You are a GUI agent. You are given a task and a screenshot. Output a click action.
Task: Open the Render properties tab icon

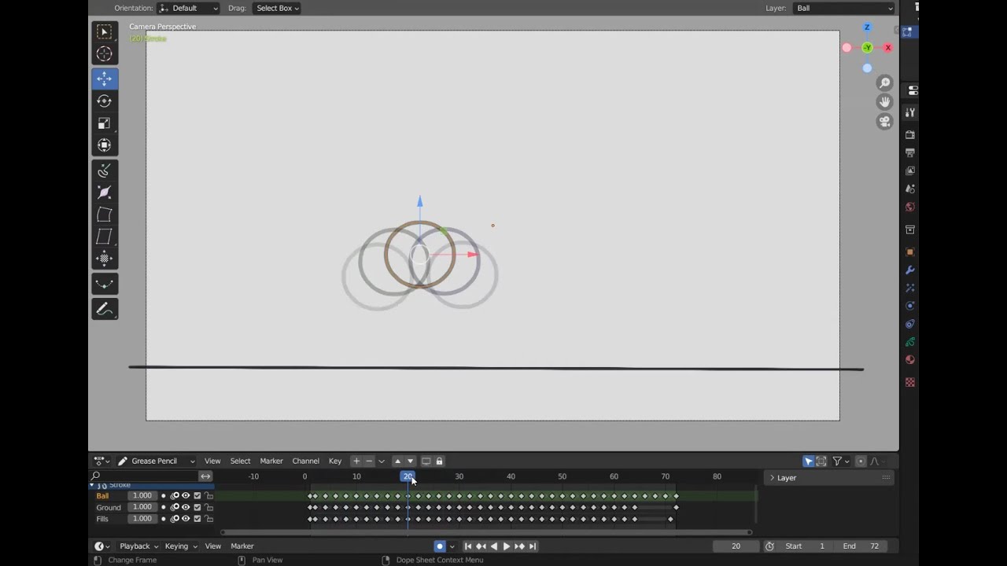(x=910, y=134)
